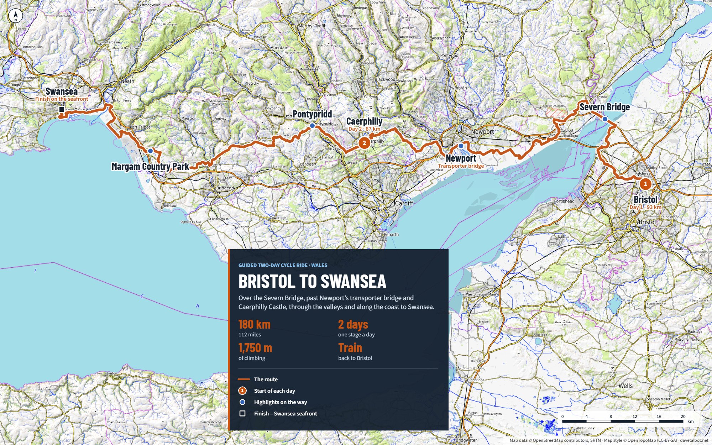Screen dimensions: 712x445
Task: Click the Severn Bridge highlight dot
Action: click(x=605, y=119)
